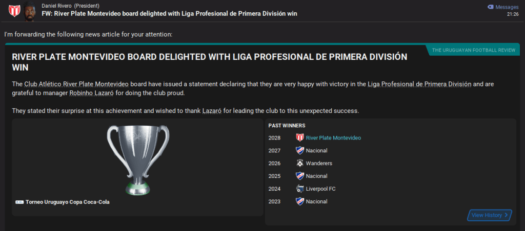Click the small icon beside Torneo Uruguayo caption

(x=19, y=202)
